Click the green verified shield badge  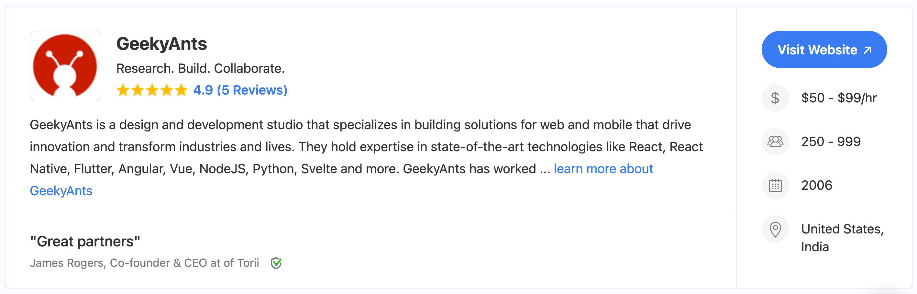pos(276,263)
